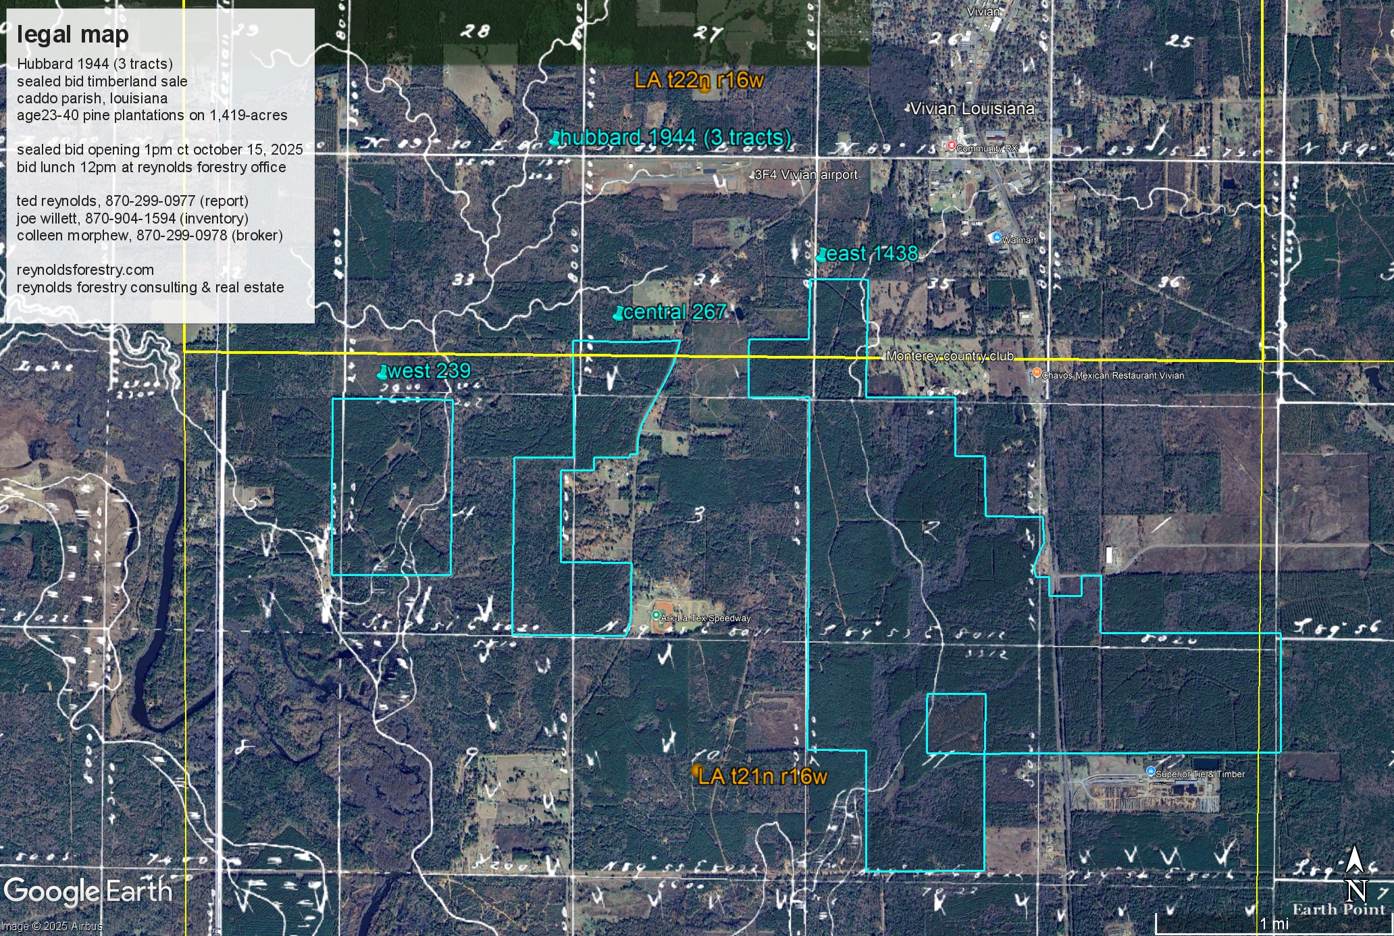Click the west 239 pushpin
The width and height of the screenshot is (1394, 936).
[x=383, y=372]
